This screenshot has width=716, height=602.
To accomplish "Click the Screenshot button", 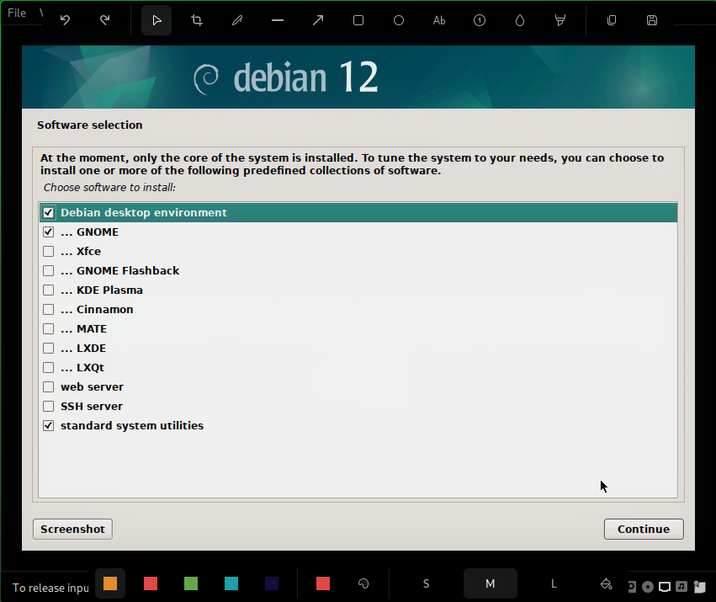I will click(x=72, y=529).
